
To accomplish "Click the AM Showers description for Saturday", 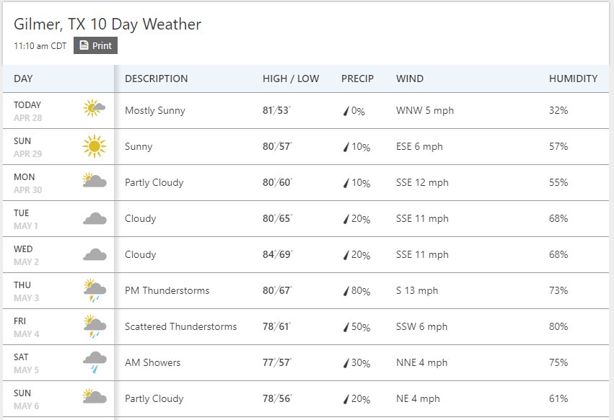I will point(152,362).
